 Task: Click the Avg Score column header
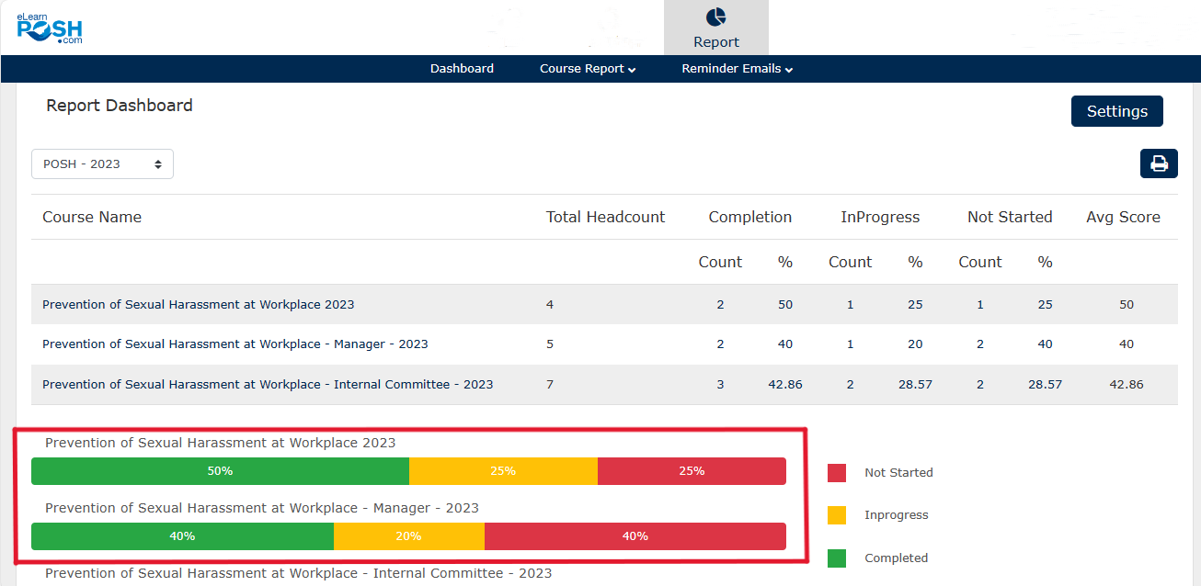click(1123, 218)
